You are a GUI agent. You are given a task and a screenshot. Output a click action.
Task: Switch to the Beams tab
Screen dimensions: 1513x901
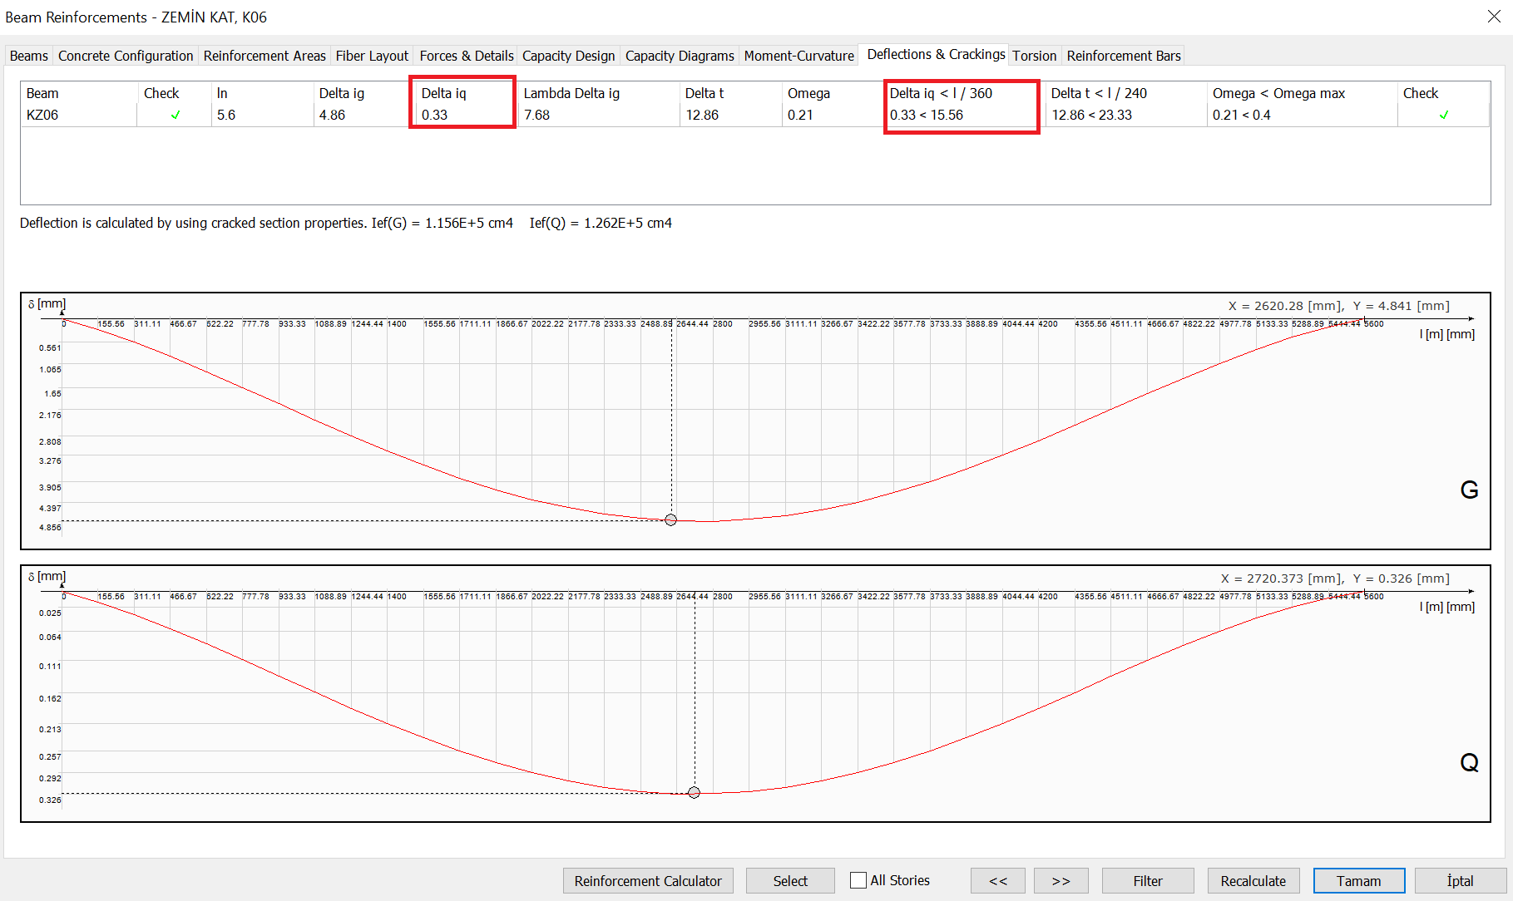(28, 55)
